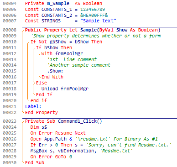Click the variable name m_Sample
The height and width of the screenshot is (167, 177).
[x=58, y=4]
